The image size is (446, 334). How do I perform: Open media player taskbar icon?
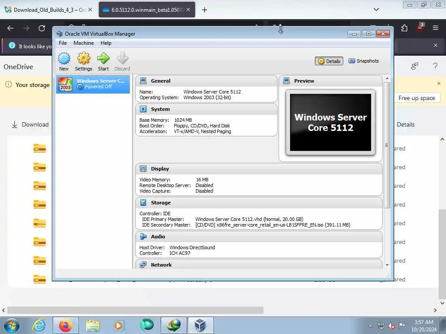click(x=118, y=325)
